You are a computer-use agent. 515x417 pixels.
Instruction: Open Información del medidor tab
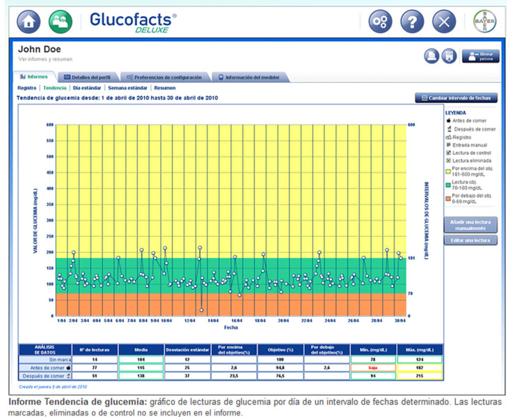tap(249, 77)
